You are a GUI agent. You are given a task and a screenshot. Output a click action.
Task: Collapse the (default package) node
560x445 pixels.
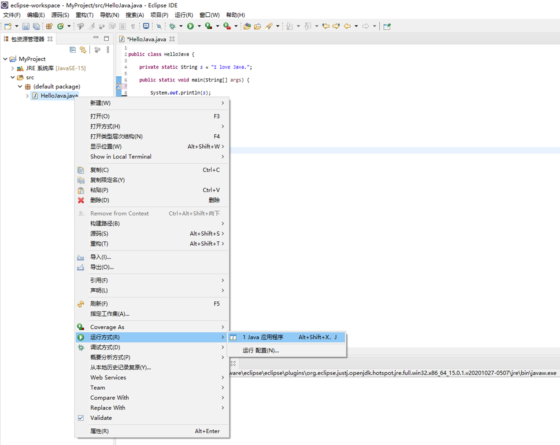(x=20, y=86)
